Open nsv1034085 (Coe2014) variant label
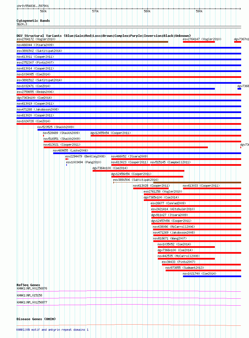 (34, 74)
